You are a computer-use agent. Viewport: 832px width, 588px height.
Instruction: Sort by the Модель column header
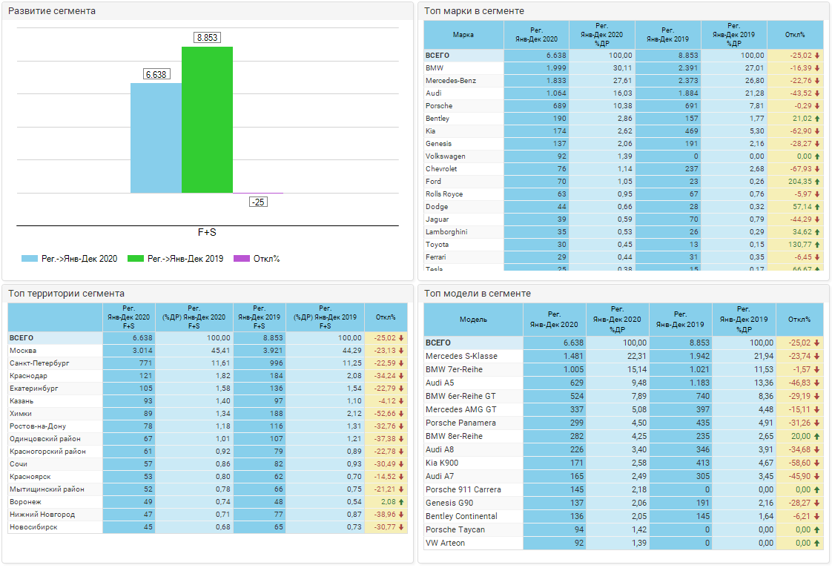coord(473,320)
